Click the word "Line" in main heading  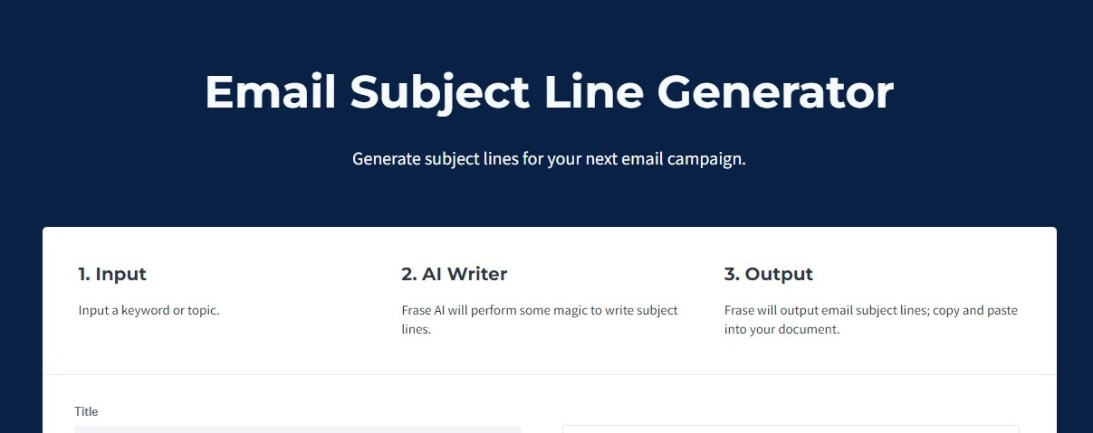(x=593, y=92)
